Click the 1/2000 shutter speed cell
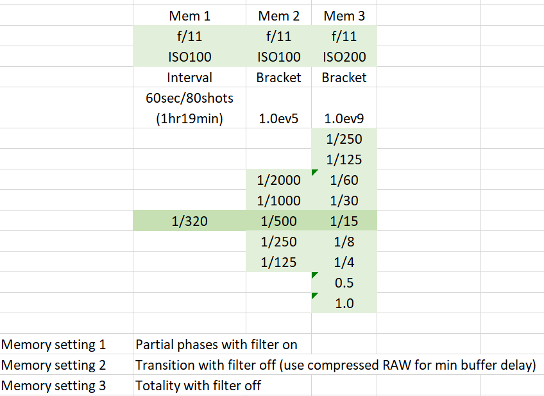Viewport: 544px width, 396px height. pyautogui.click(x=278, y=180)
